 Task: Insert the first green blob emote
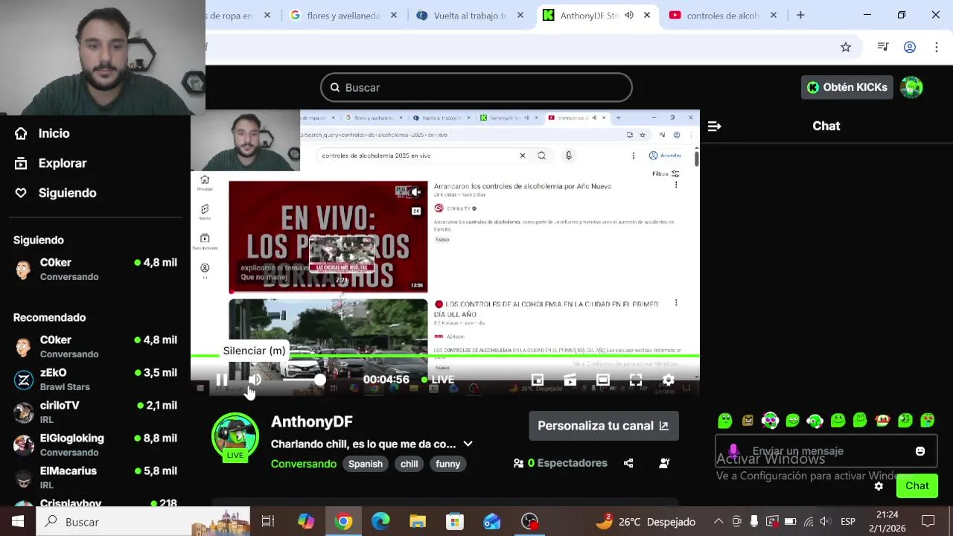[x=725, y=421]
